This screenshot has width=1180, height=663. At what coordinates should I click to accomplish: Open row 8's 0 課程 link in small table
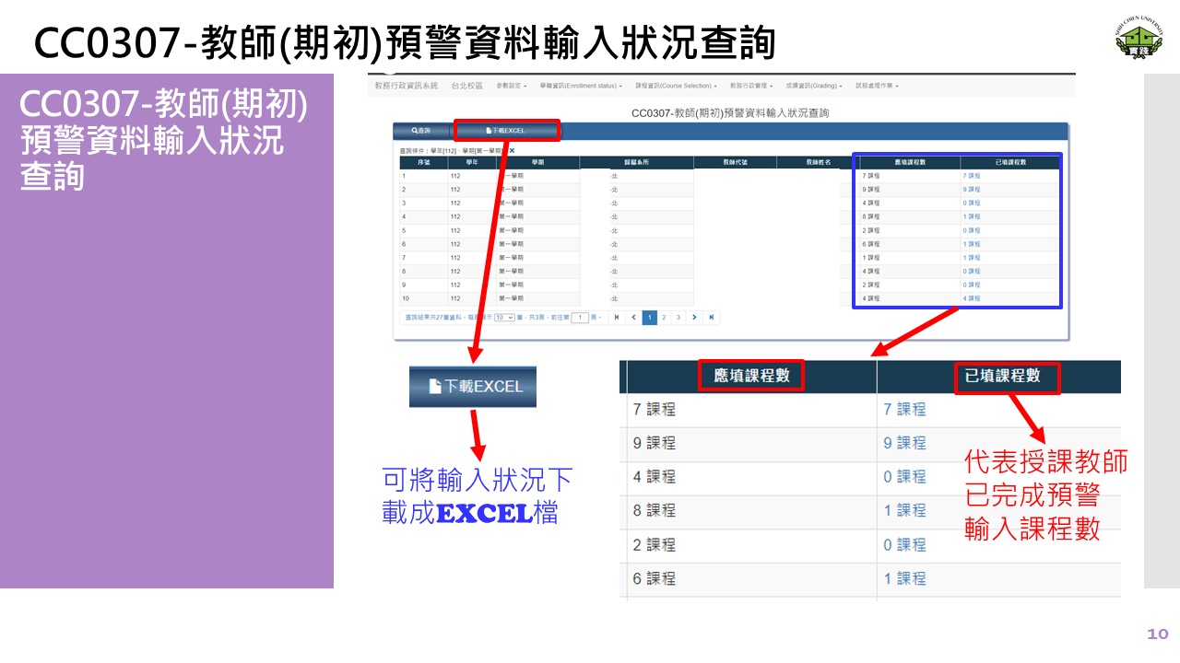click(x=972, y=272)
